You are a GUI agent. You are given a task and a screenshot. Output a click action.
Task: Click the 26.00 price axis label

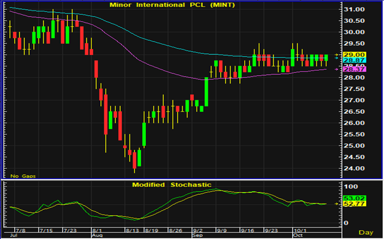point(354,123)
